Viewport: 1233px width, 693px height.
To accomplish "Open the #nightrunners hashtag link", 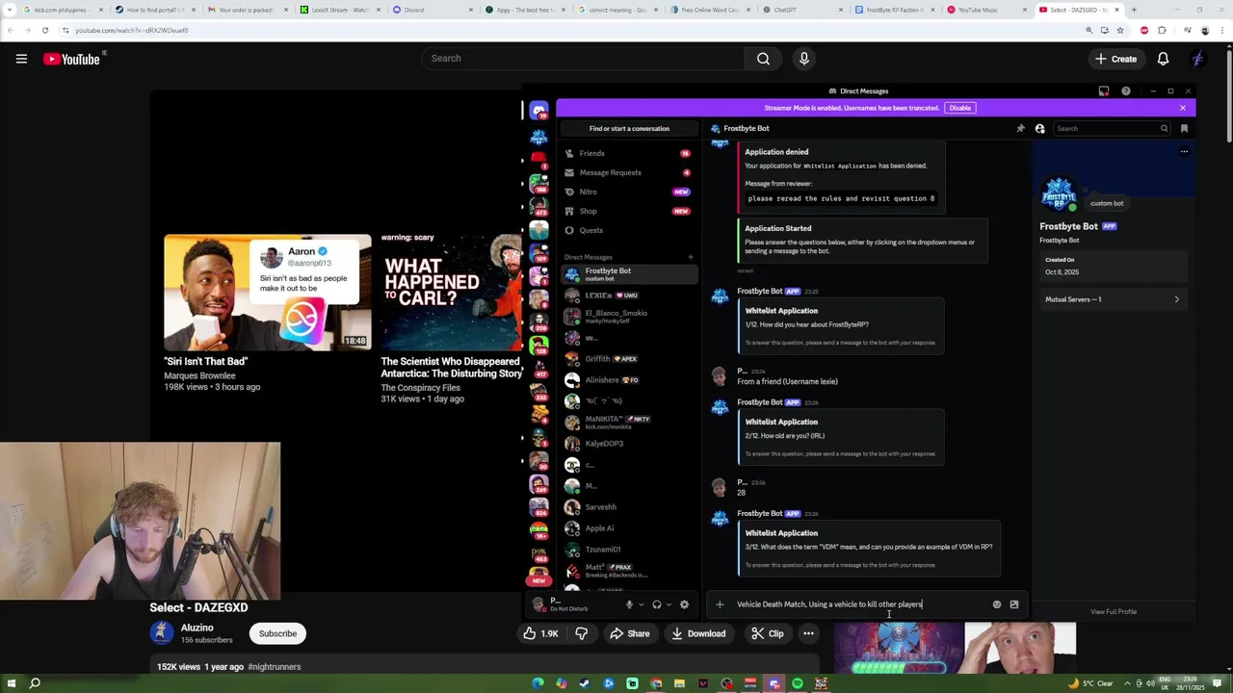I will click(275, 667).
